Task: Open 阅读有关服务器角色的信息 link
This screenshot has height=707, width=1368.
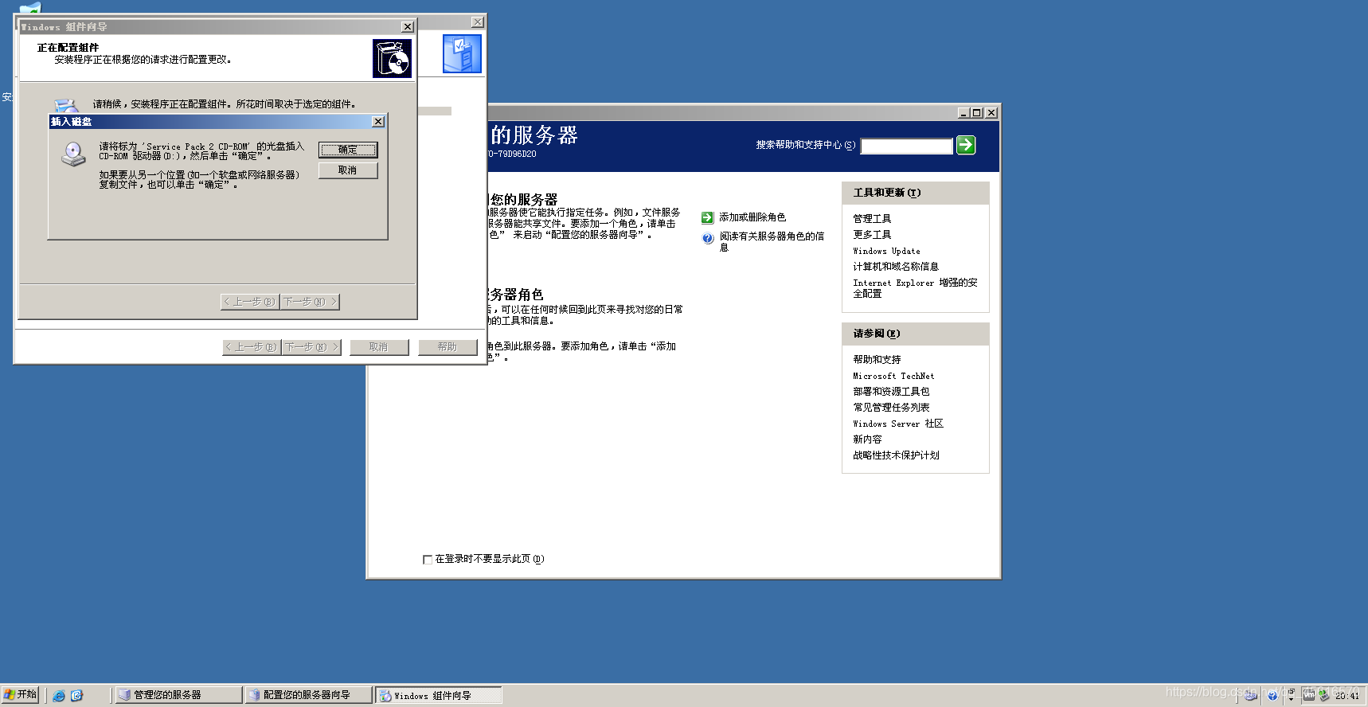Action: [x=772, y=242]
